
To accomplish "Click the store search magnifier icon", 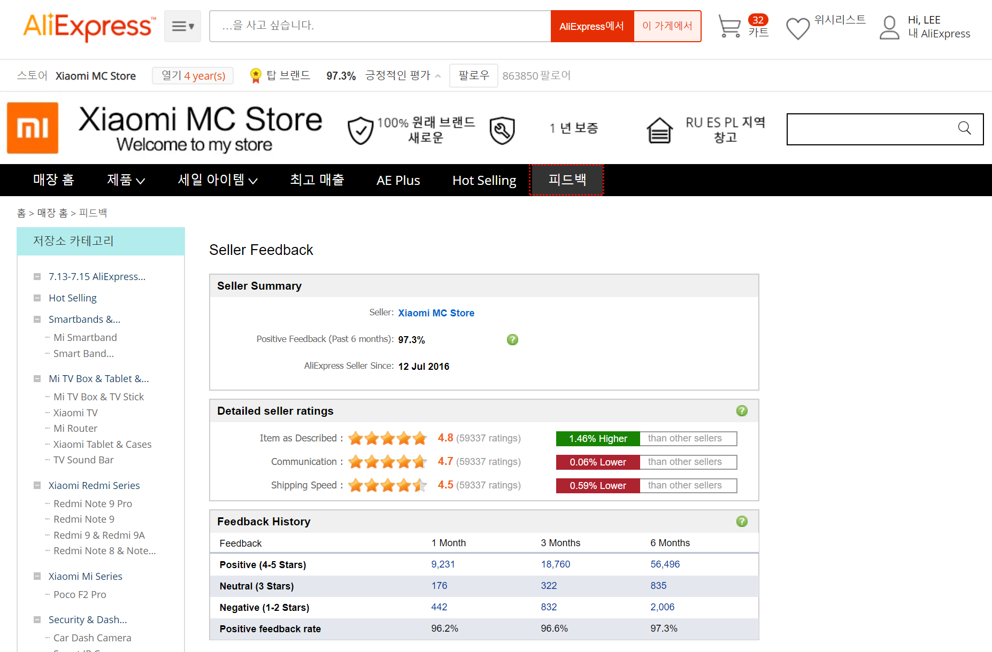I will coord(964,128).
